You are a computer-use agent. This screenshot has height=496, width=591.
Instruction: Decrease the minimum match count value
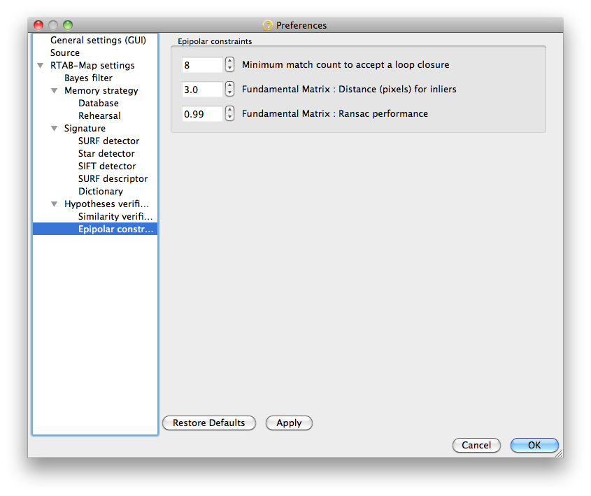(229, 69)
